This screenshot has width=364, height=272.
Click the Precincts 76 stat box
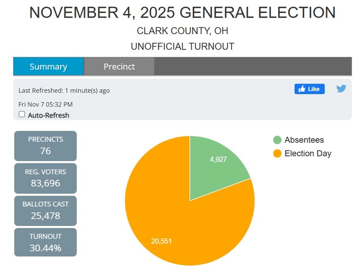click(45, 145)
